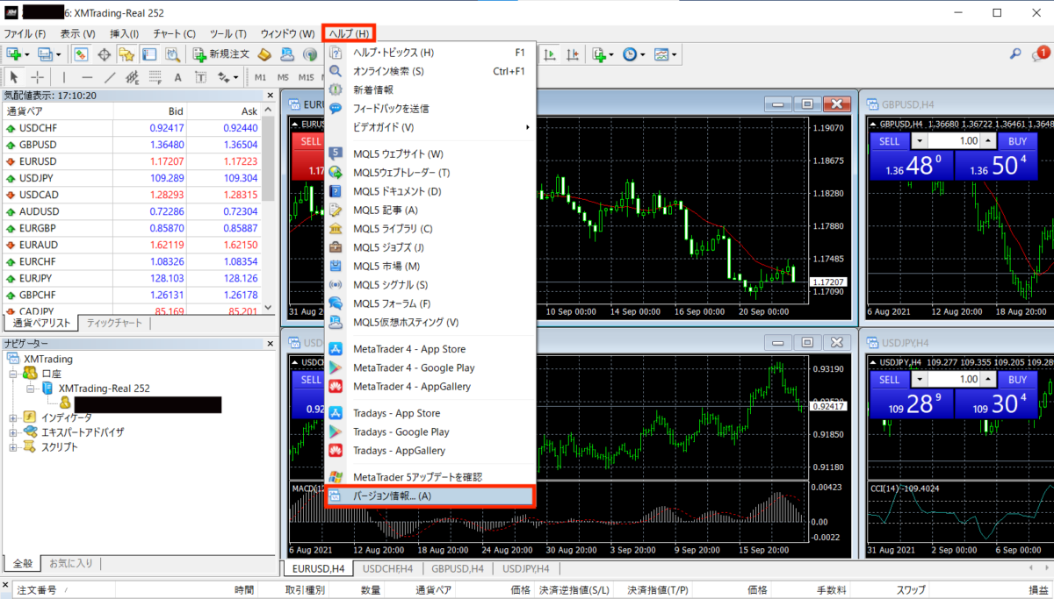This screenshot has height=599, width=1054.
Task: Select the trendline drawing tool
Action: [x=110, y=77]
